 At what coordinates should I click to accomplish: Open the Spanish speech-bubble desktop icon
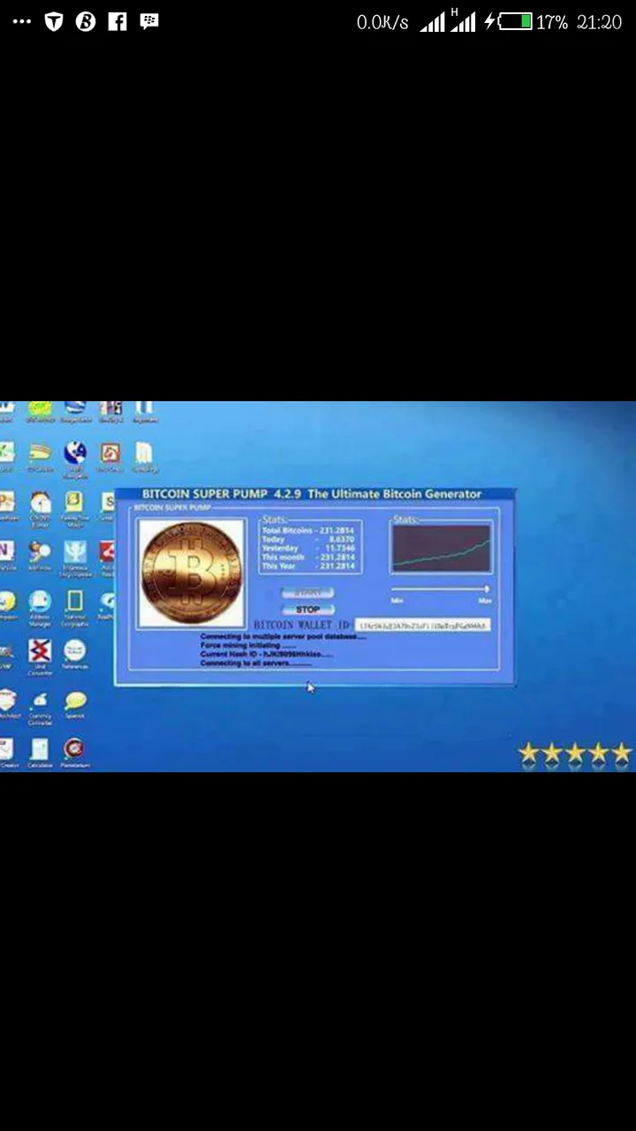click(75, 706)
